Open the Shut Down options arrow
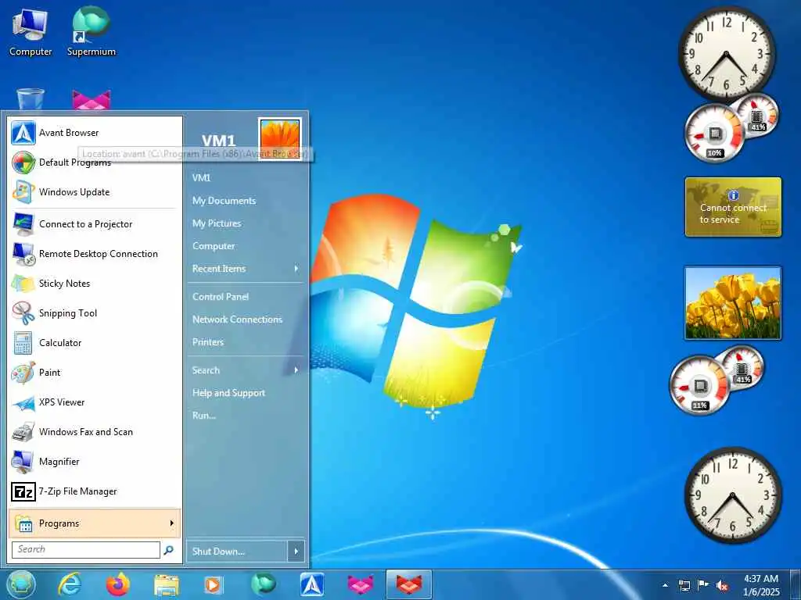The image size is (801, 600). pos(296,551)
